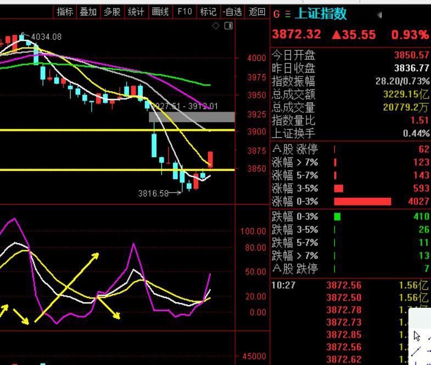431x365 pixels.
Task: Click the 标记 mark button
Action: coord(208,12)
